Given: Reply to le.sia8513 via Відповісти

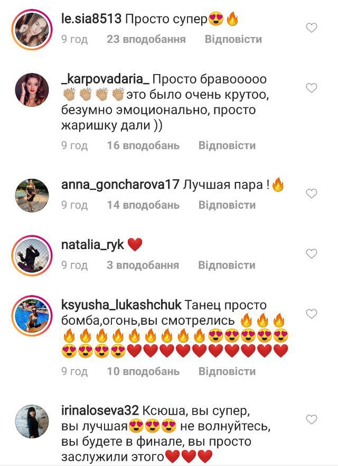Looking at the screenshot, I should 233,39.
